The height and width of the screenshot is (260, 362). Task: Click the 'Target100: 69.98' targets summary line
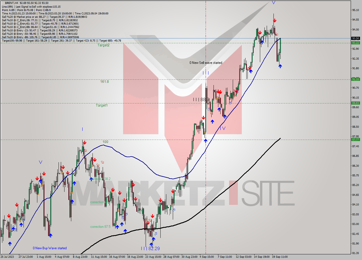tap(61, 40)
